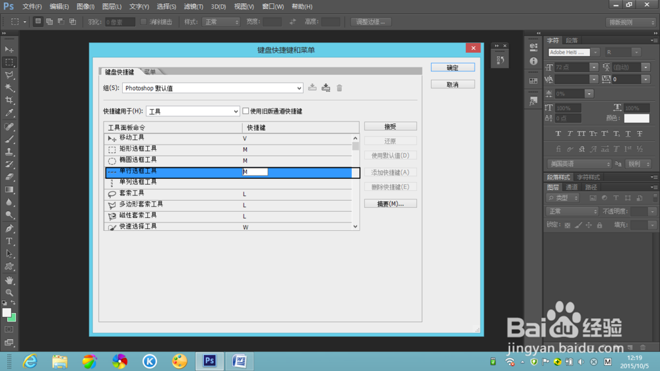Toggle faux bold in Character panel

(x=558, y=133)
